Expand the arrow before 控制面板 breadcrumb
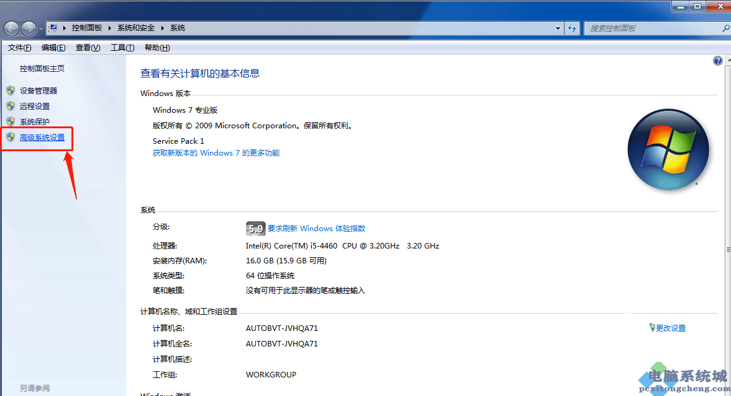The height and width of the screenshot is (396, 731). tap(65, 29)
